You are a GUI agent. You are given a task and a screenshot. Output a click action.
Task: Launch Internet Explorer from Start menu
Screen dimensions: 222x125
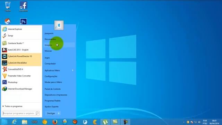[x=22, y=29]
